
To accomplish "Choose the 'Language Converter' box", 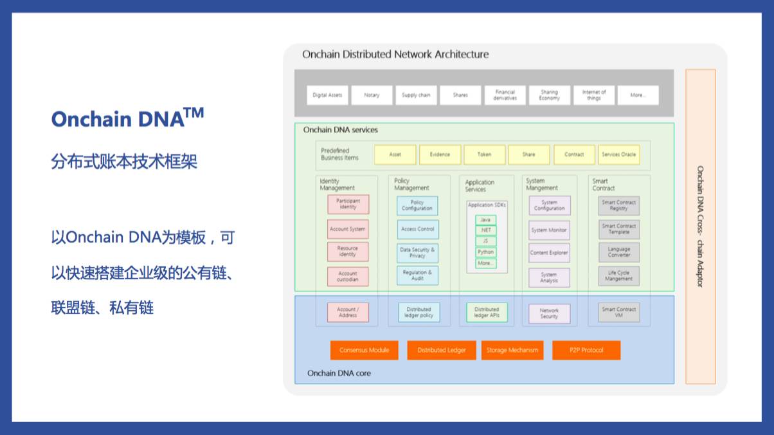I will click(x=619, y=252).
